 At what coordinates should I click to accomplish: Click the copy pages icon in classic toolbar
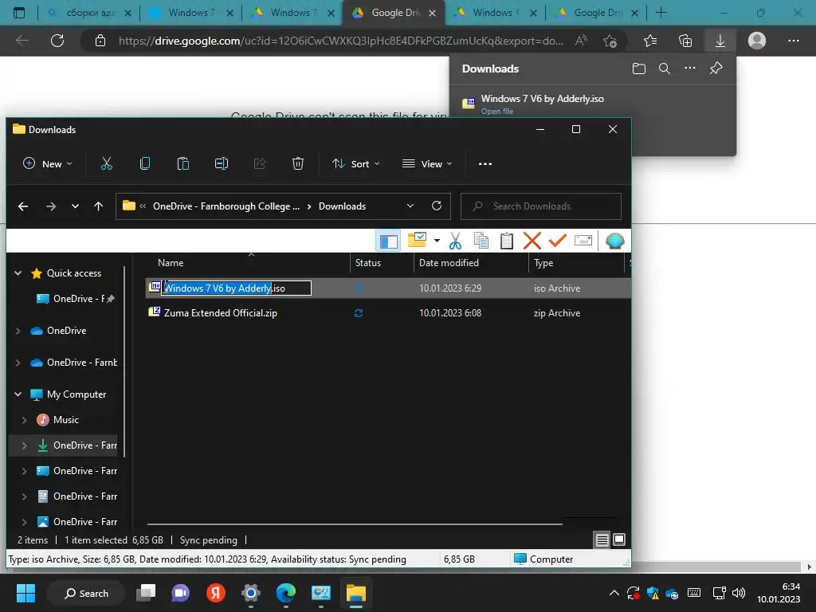(481, 241)
